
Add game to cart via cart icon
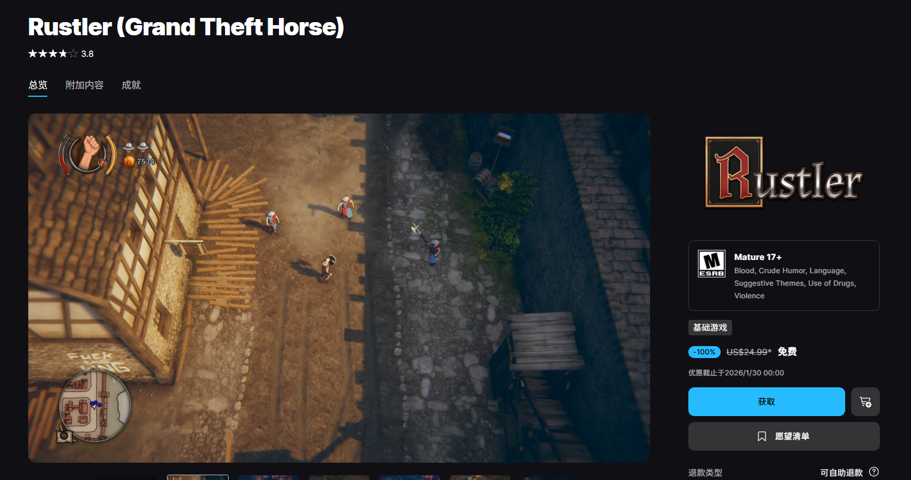click(x=865, y=402)
